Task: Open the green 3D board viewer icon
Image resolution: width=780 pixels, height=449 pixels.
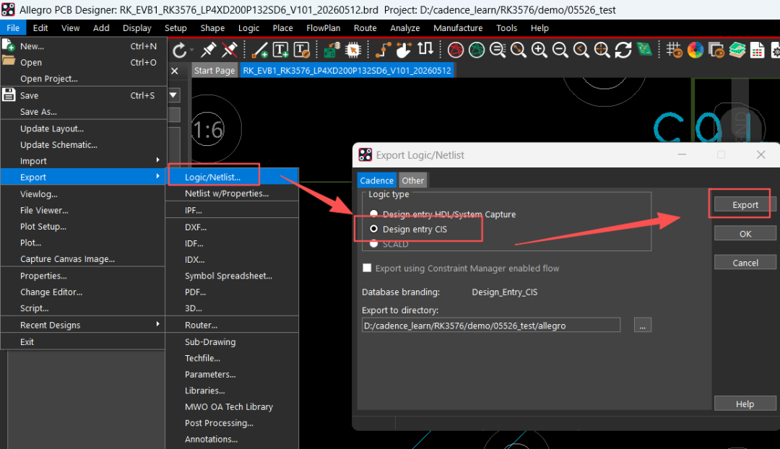Action: coord(644,50)
